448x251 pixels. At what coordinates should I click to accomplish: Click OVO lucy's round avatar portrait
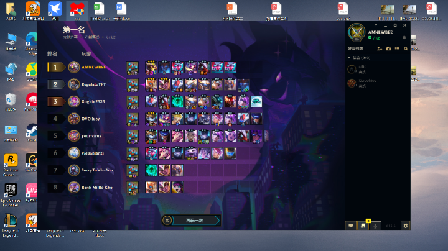[73, 119]
